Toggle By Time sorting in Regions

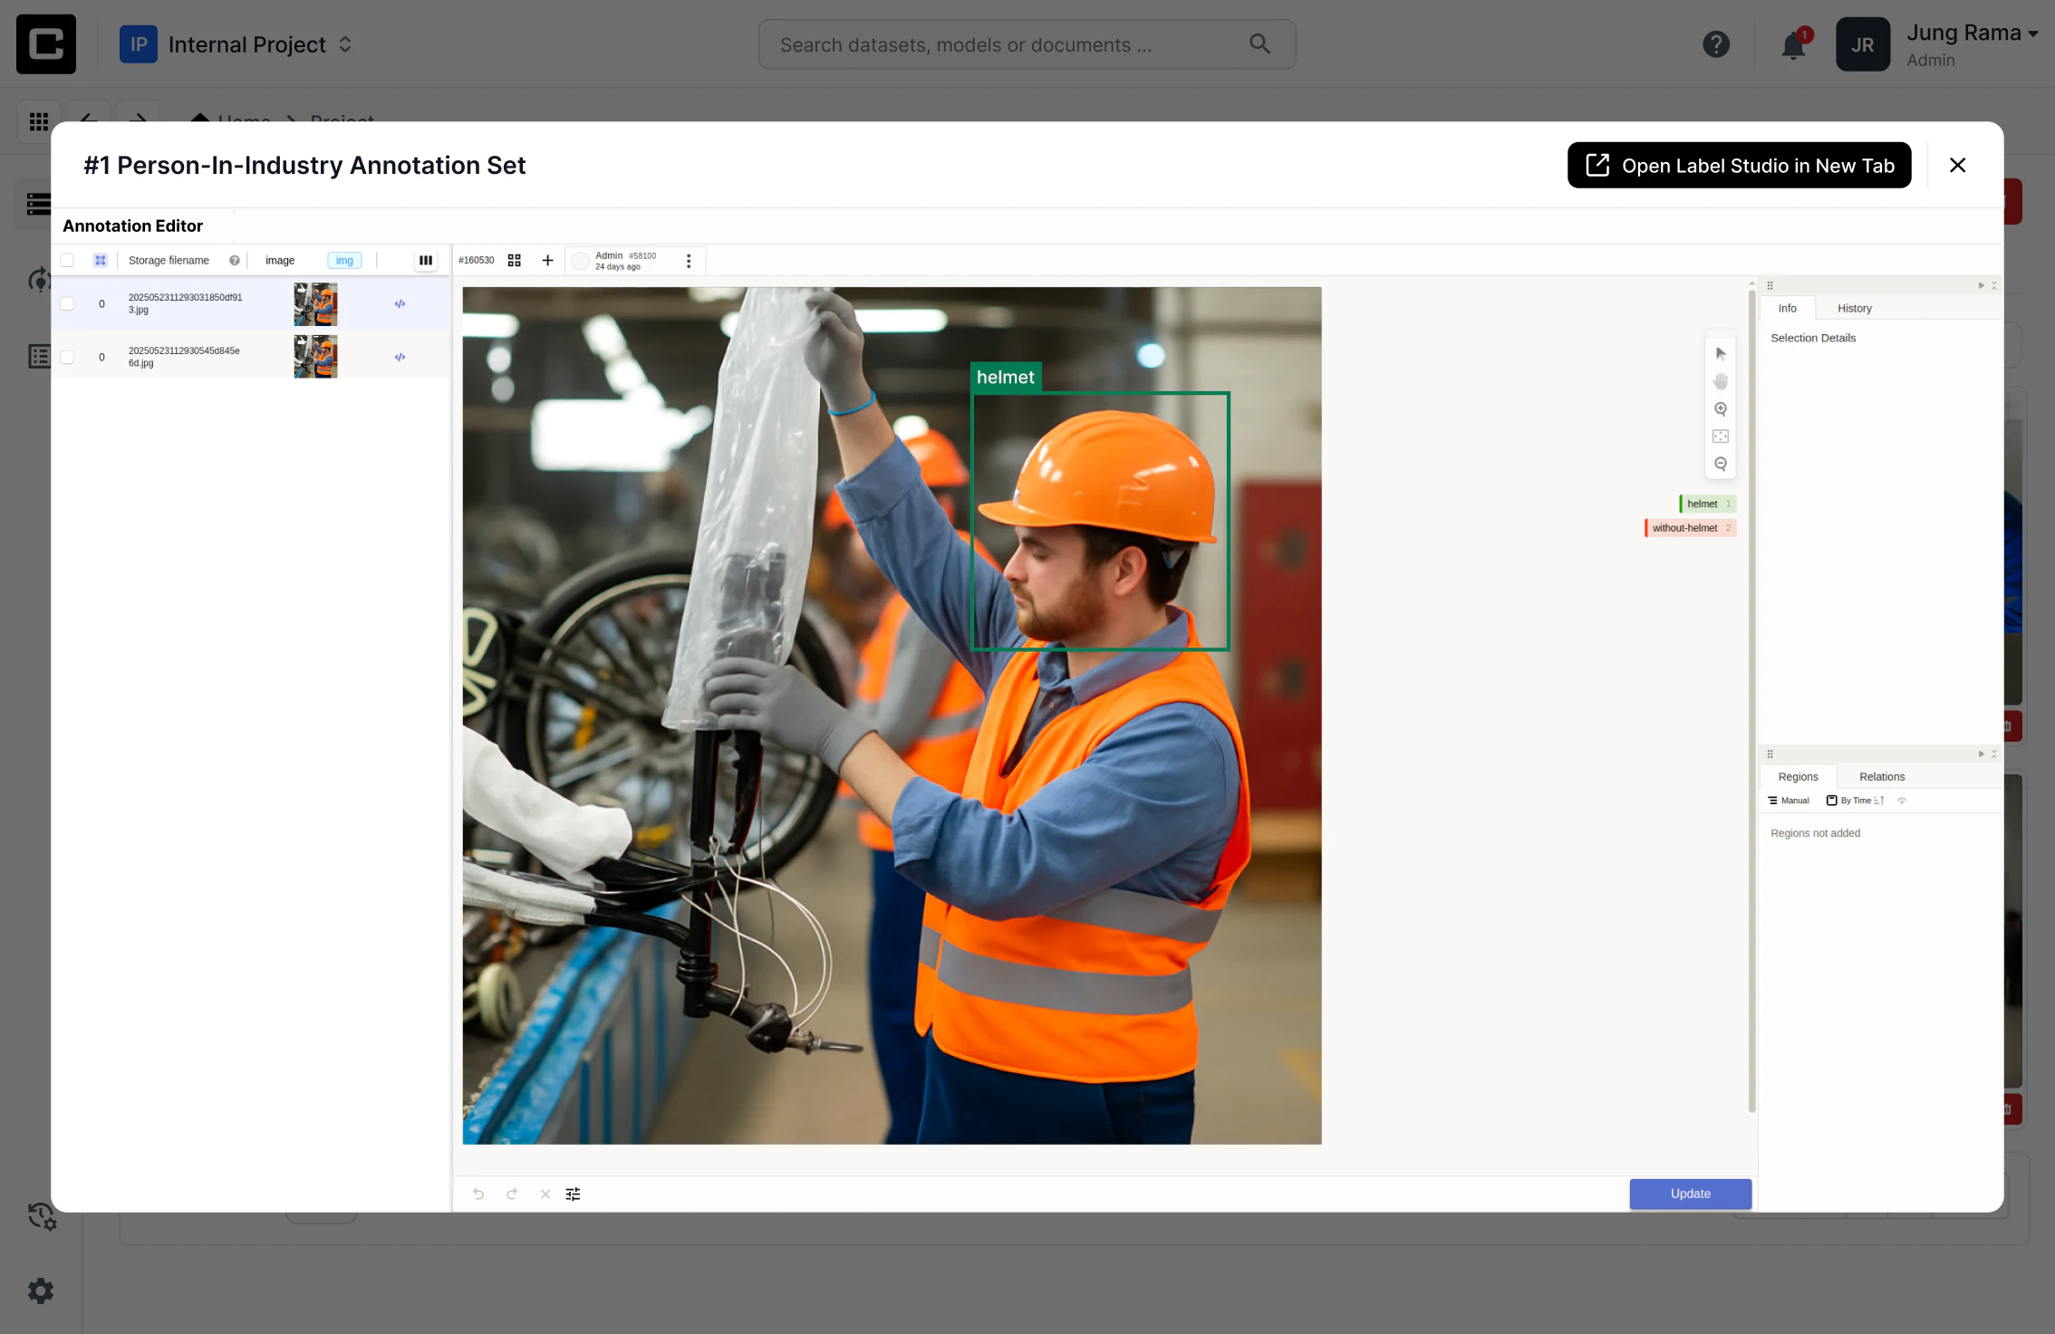1855,801
